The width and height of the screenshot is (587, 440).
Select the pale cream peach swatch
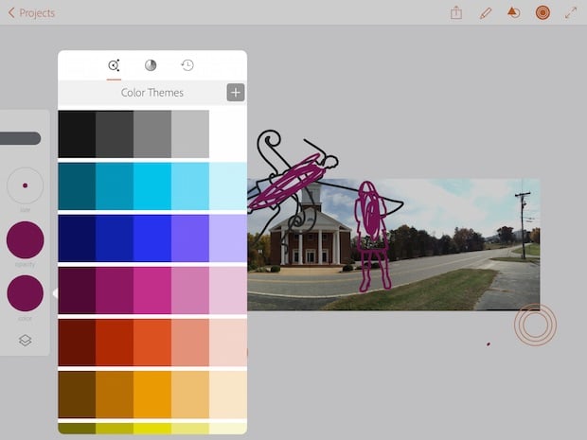pyautogui.click(x=228, y=395)
